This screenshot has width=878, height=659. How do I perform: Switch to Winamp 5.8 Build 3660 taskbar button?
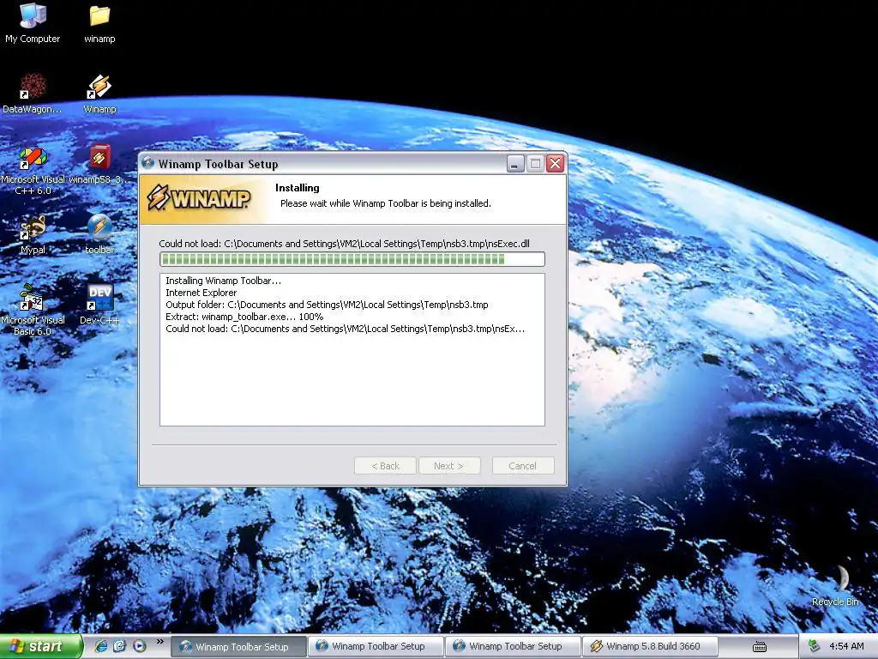[650, 646]
